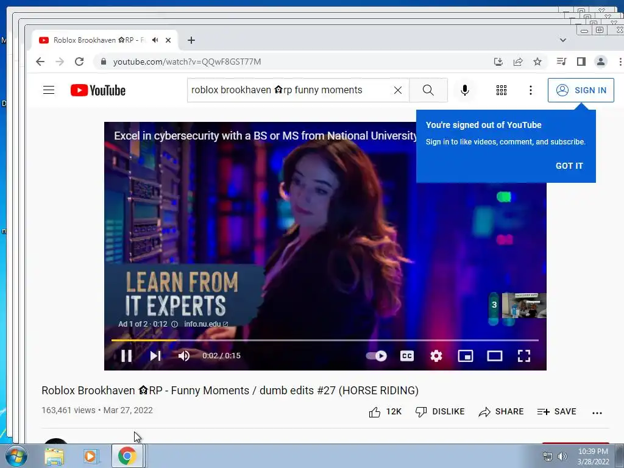Open more actions ellipsis below video

[597, 413]
